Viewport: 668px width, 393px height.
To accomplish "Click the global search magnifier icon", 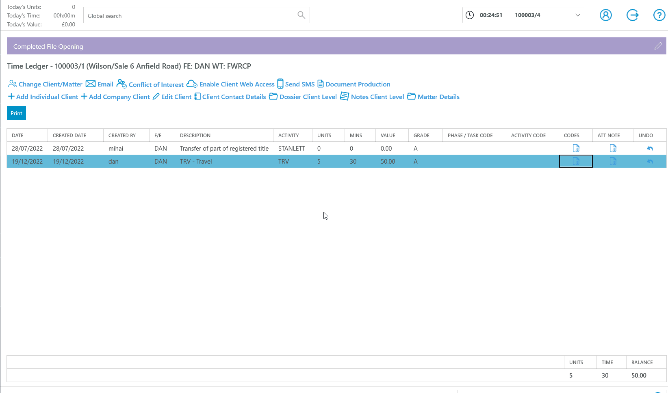I will click(x=301, y=15).
